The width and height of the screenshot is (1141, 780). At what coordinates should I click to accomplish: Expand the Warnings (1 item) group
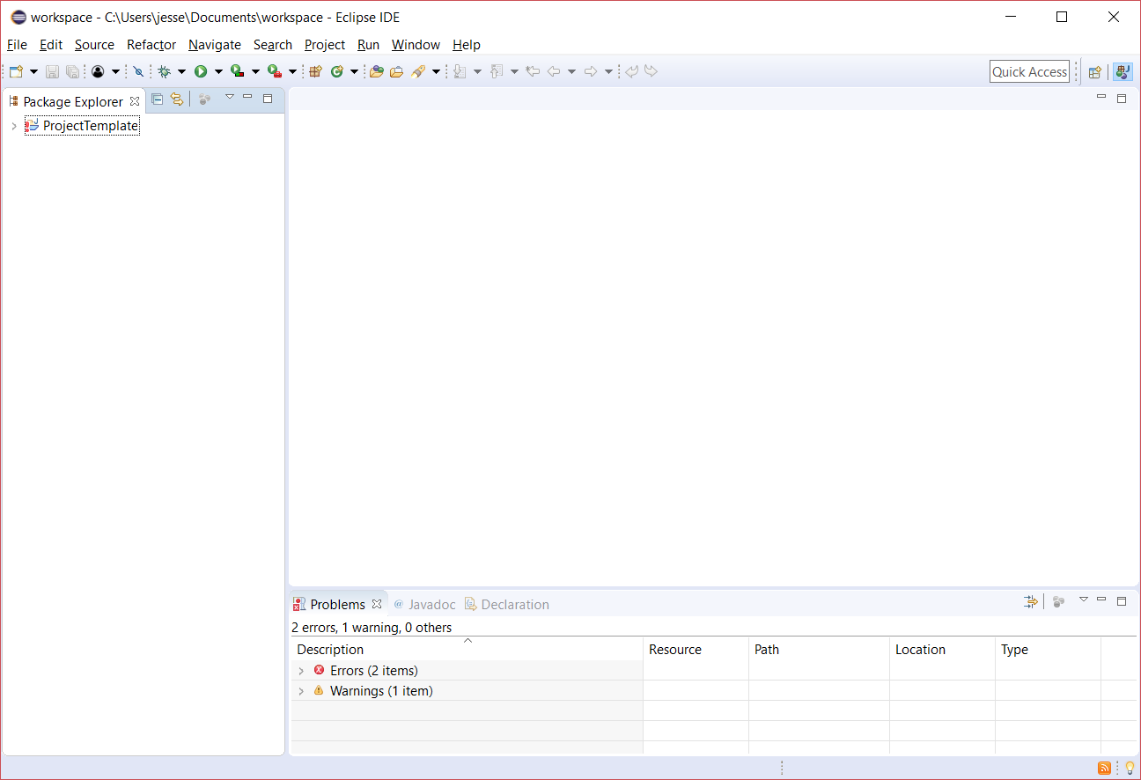(301, 691)
